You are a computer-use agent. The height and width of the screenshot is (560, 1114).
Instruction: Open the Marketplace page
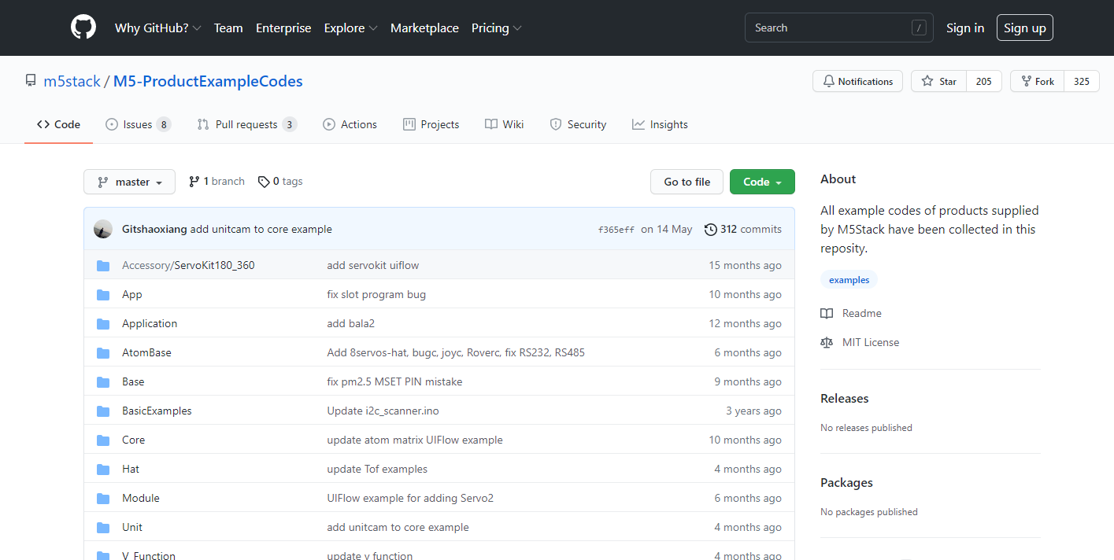click(x=424, y=28)
